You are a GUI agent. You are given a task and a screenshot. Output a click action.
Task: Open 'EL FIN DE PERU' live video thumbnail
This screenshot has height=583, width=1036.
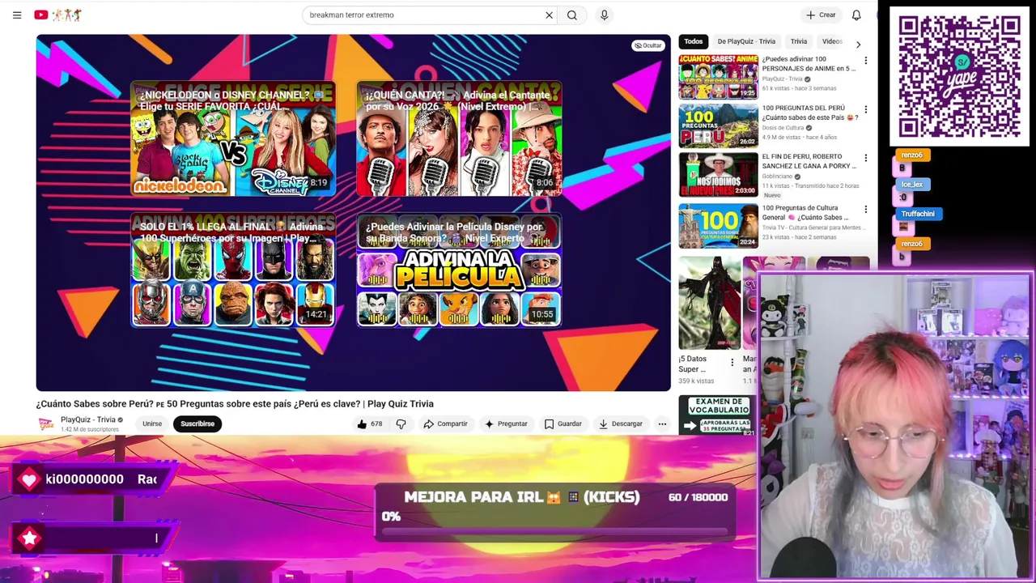(719, 174)
